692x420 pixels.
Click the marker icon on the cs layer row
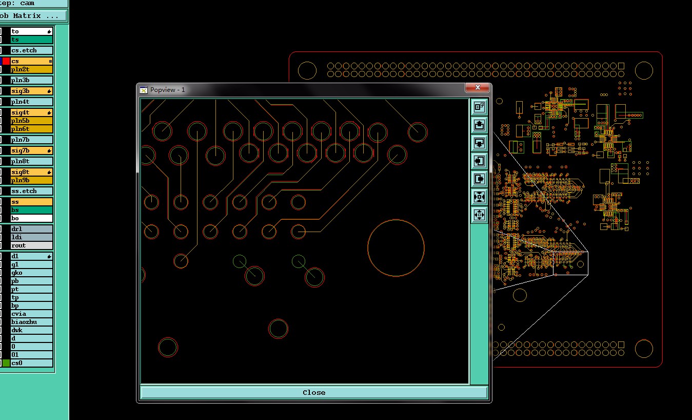pyautogui.click(x=50, y=61)
